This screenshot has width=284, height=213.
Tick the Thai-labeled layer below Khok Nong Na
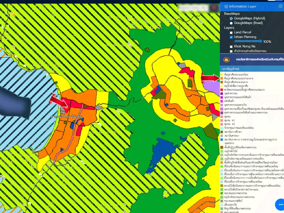[231, 51]
